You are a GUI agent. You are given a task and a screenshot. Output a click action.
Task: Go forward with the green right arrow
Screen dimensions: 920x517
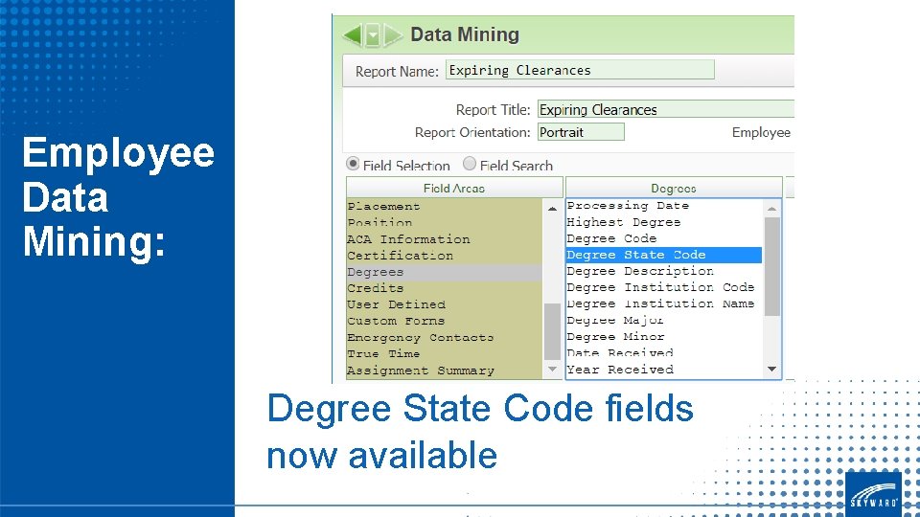tap(393, 35)
